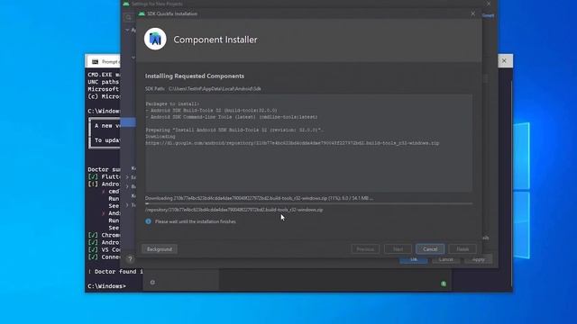Collapse the top settings tree category
The image size is (577, 324).
pyautogui.click(x=127, y=30)
